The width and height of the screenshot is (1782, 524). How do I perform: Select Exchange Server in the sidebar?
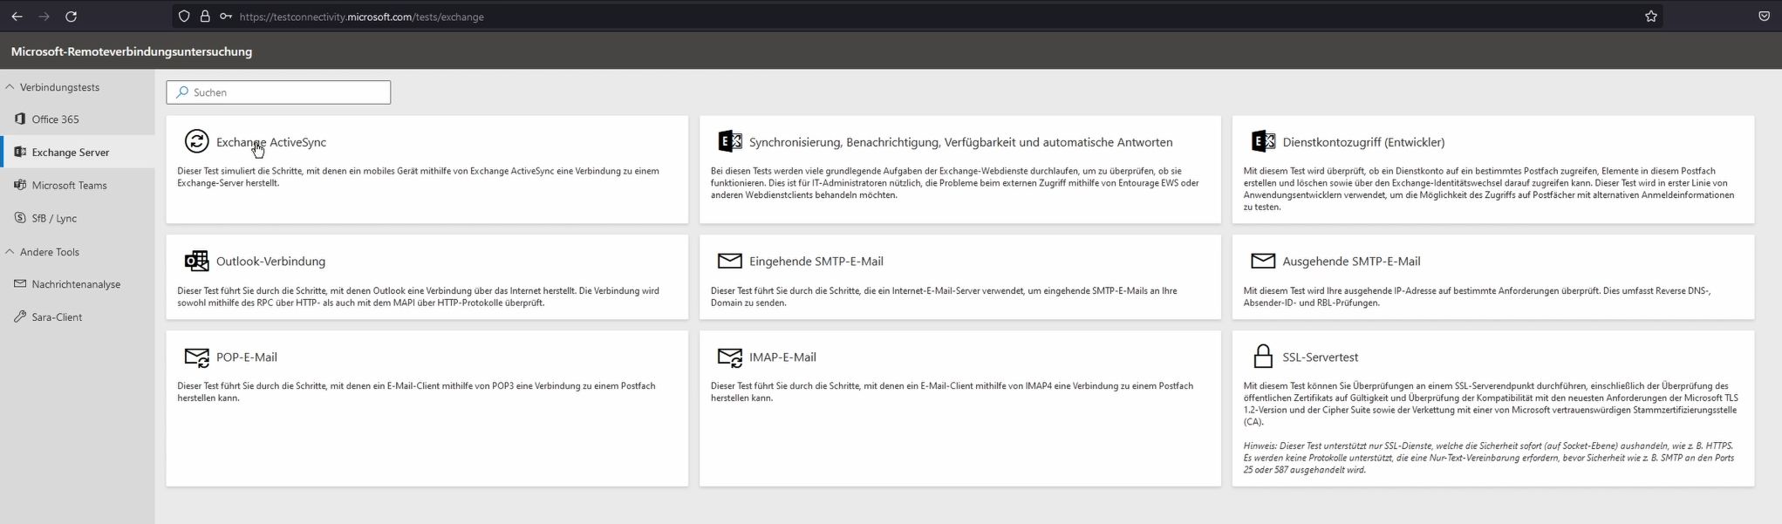(78, 152)
